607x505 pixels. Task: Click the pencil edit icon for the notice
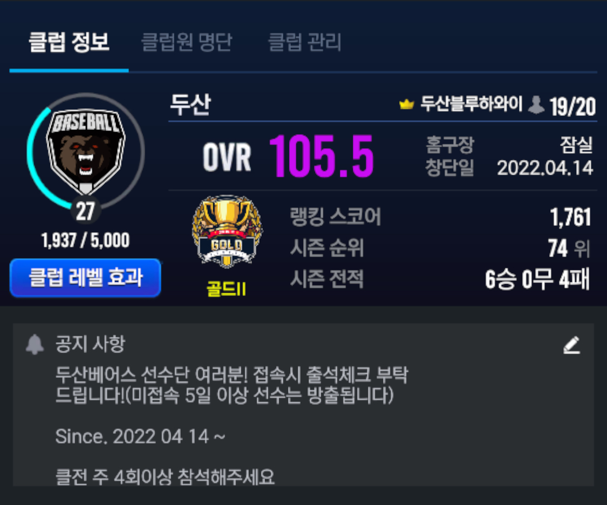coord(572,345)
